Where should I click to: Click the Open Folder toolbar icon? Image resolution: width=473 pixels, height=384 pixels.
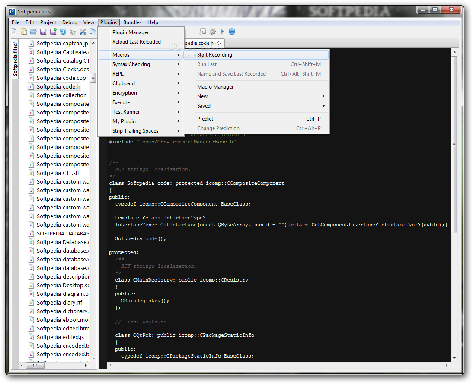point(33,32)
